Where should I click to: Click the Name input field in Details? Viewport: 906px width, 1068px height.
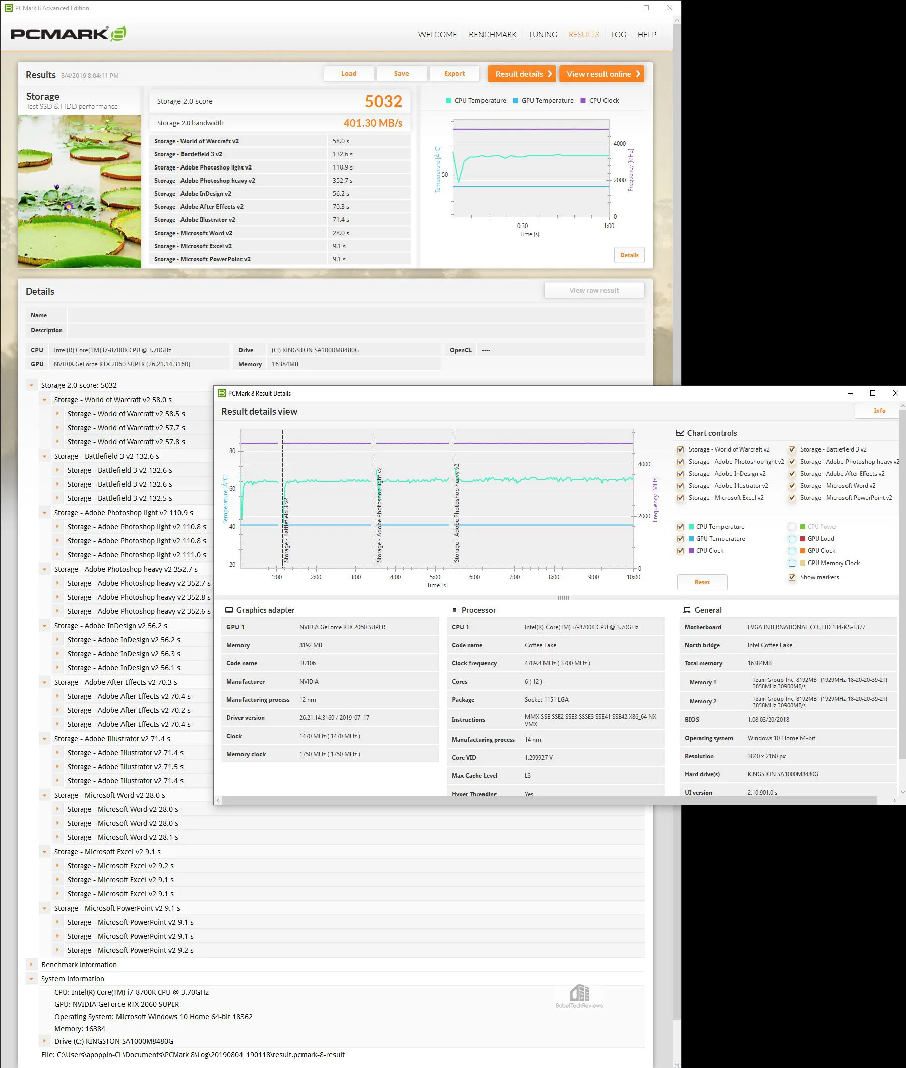click(x=356, y=316)
